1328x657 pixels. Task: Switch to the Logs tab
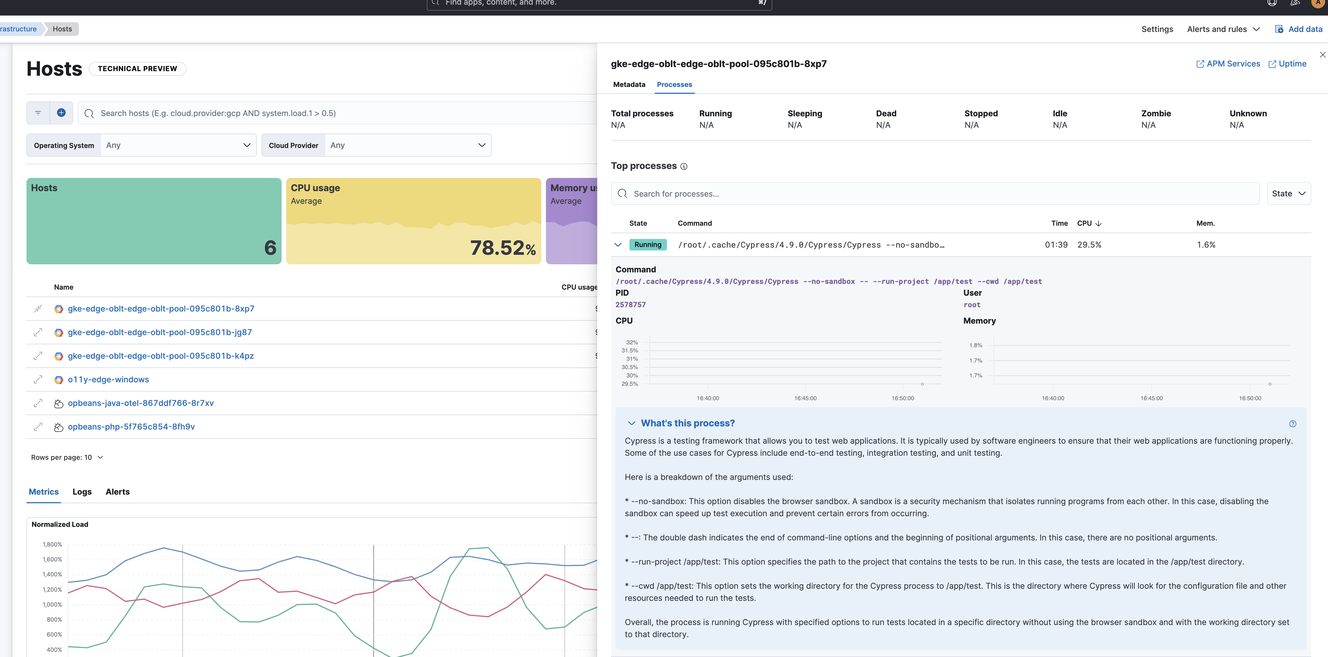coord(82,491)
